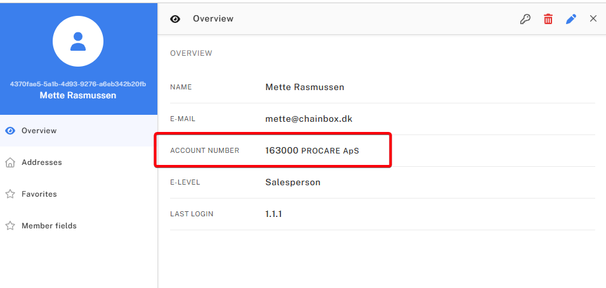Click the Overview title in header bar

click(213, 18)
